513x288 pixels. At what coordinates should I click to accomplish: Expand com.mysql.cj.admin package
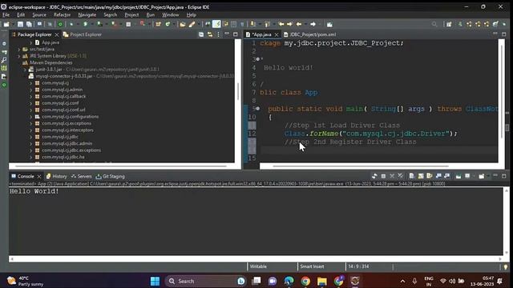click(31, 90)
